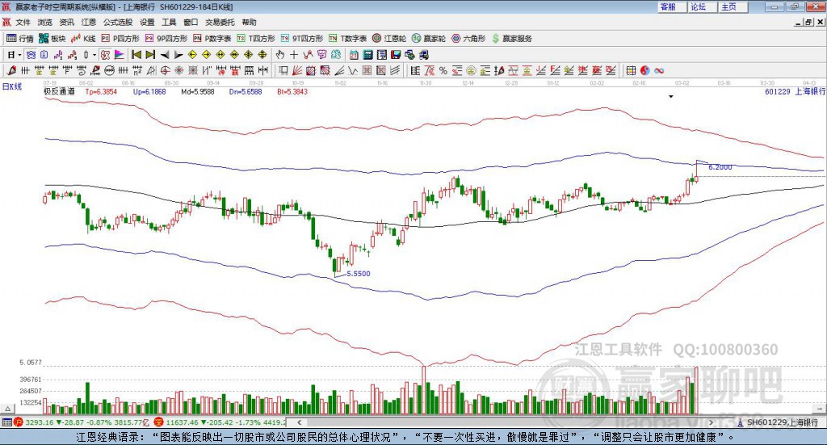827x445 pixels.
Task: Open the 板块 sectors view
Action: pos(52,39)
